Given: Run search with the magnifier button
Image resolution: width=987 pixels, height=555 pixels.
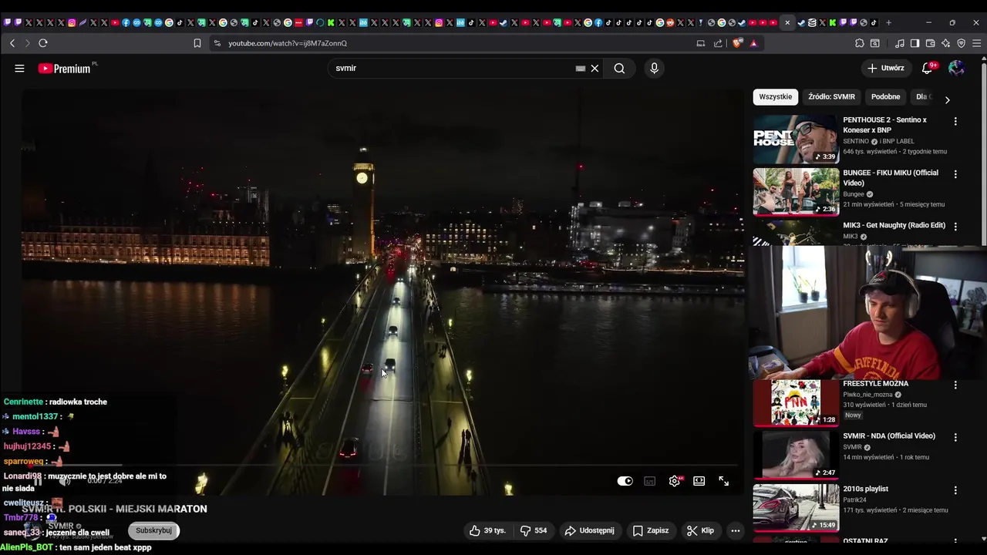Looking at the screenshot, I should [x=619, y=69].
